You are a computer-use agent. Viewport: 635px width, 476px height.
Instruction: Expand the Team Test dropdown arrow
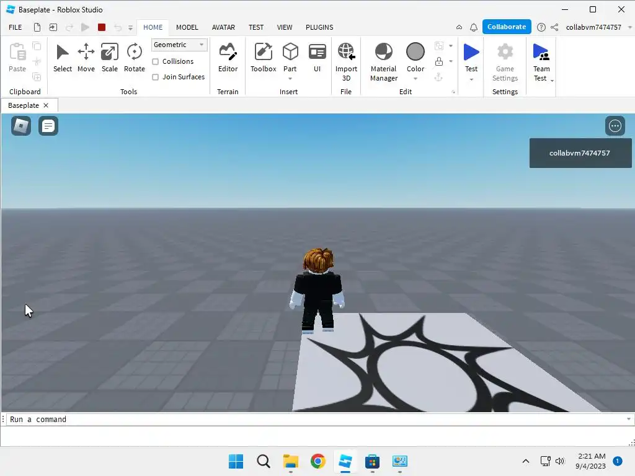tap(551, 81)
